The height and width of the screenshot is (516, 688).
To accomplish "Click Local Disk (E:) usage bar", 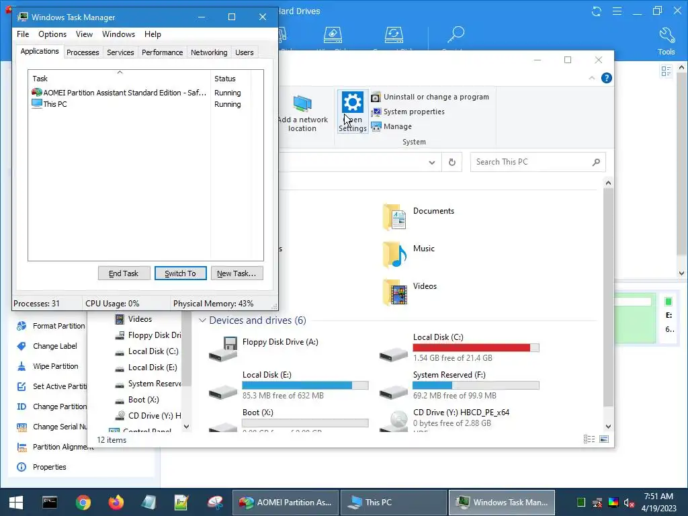I will 305,385.
